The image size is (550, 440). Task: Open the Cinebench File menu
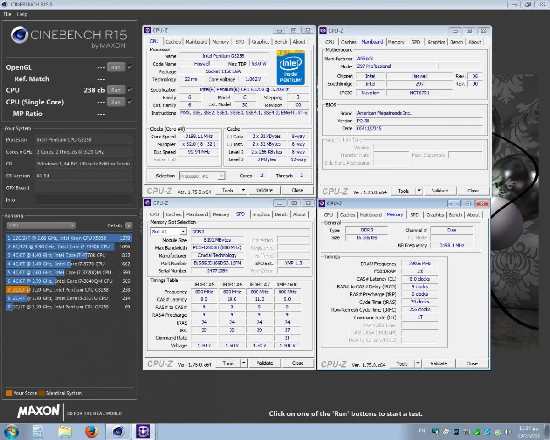click(7, 14)
